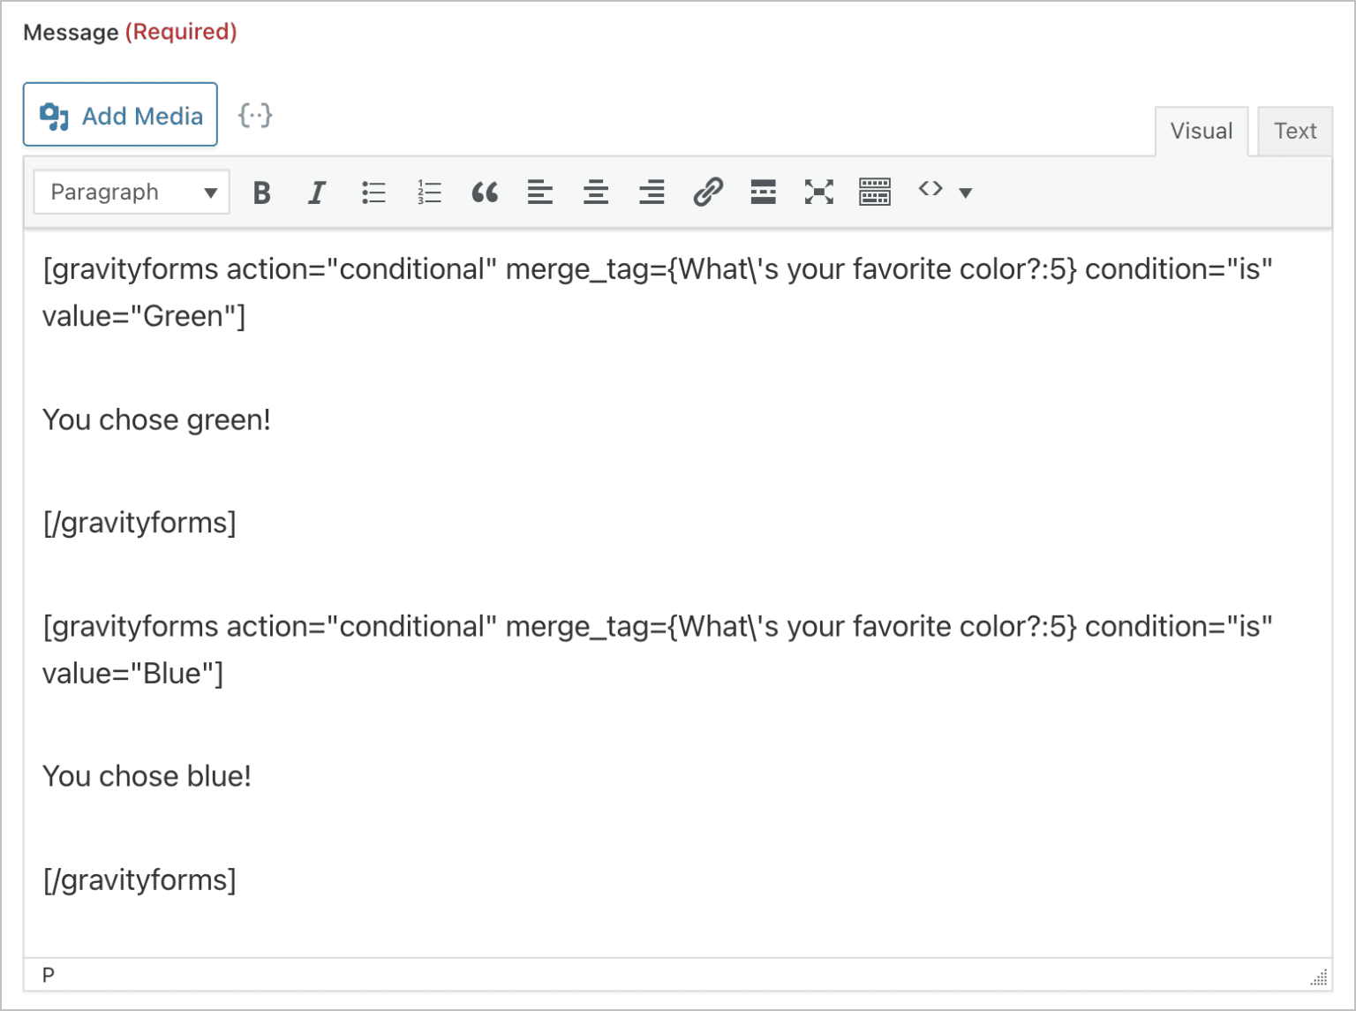
Task: Insert a numbered list
Action: (x=429, y=192)
